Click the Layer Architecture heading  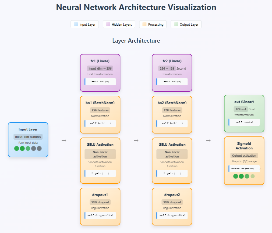[136, 40]
